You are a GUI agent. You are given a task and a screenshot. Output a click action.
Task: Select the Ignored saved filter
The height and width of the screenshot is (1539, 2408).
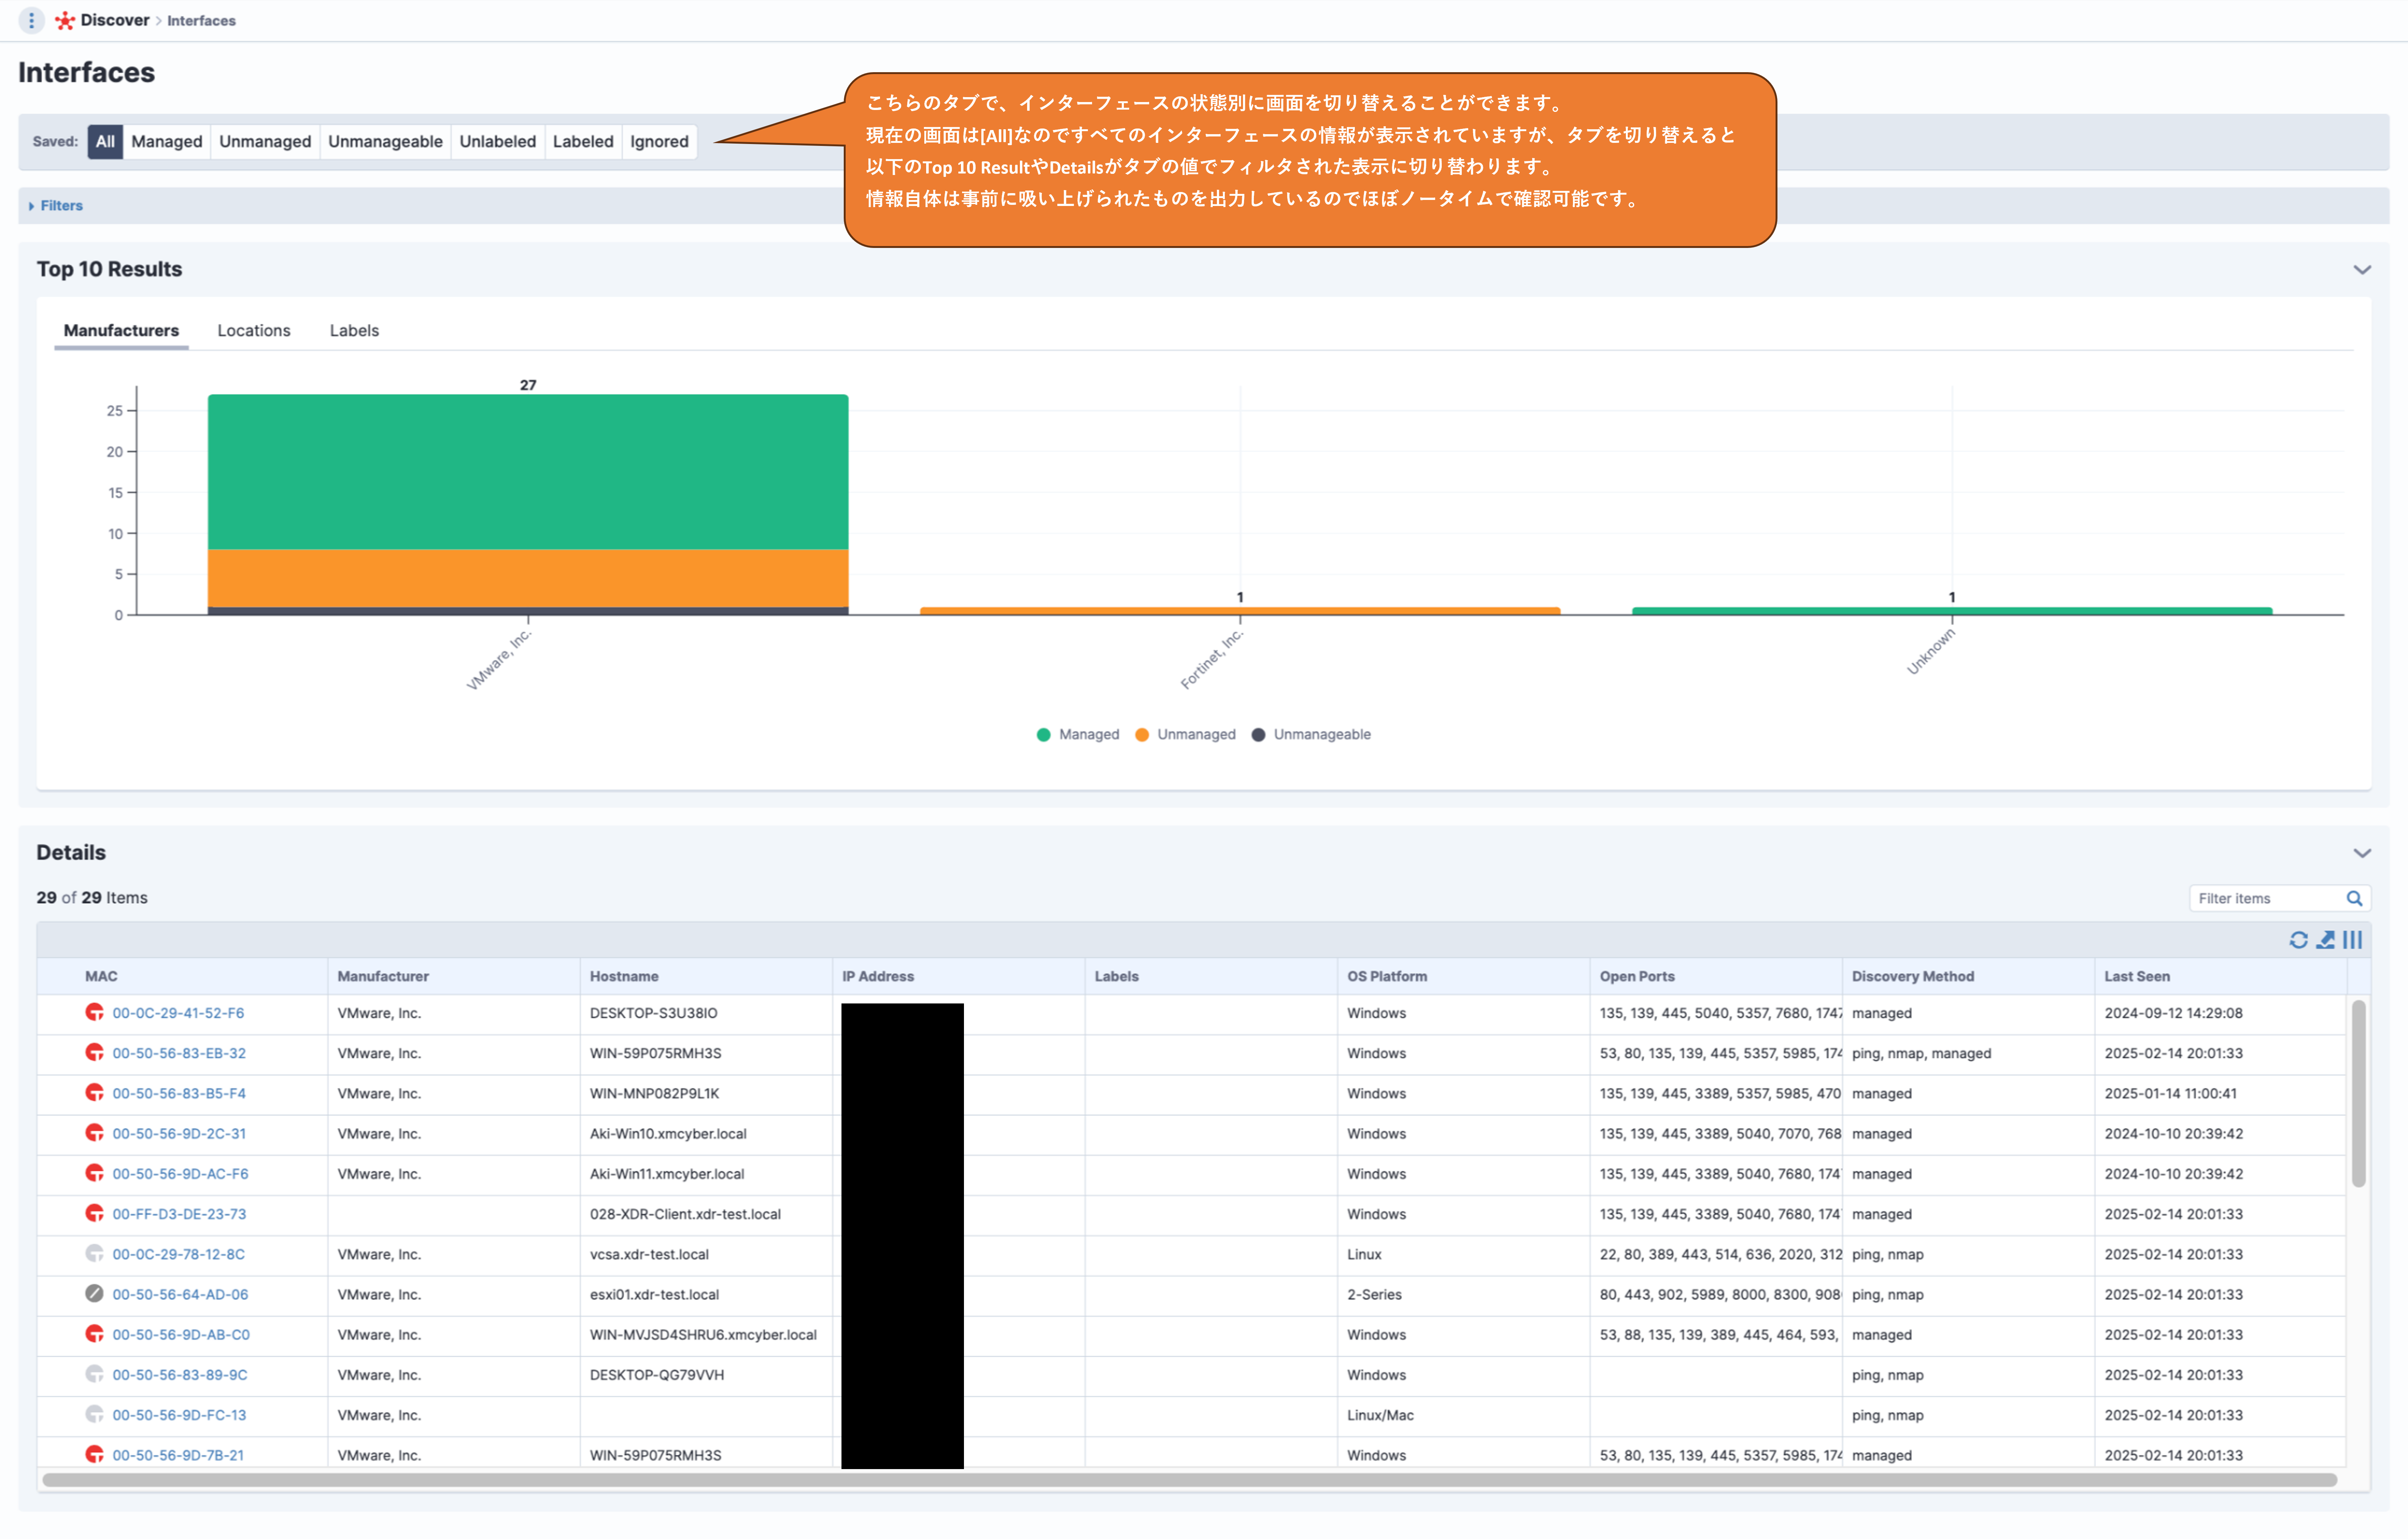(659, 141)
